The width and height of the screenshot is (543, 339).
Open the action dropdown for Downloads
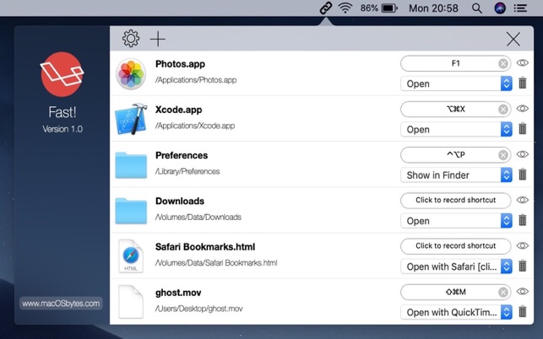tap(456, 221)
